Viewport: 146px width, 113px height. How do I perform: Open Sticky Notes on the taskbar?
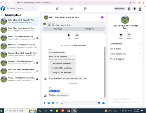[57, 111]
